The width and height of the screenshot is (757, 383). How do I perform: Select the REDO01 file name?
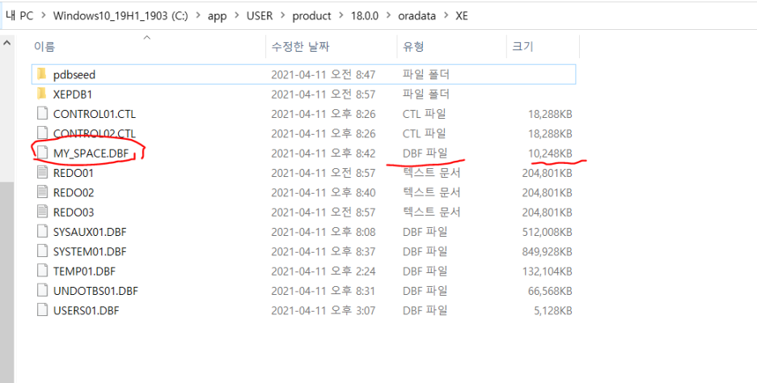[73, 173]
